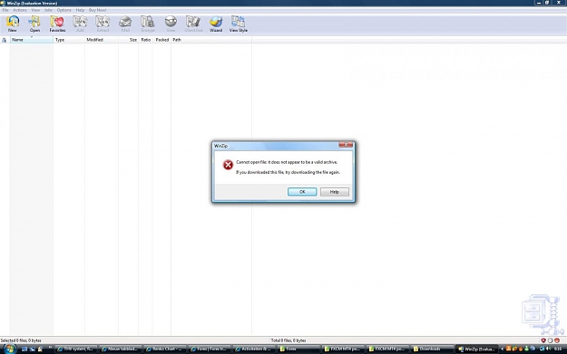Switch to Nieuw tabblad taskbar button

(x=120, y=349)
